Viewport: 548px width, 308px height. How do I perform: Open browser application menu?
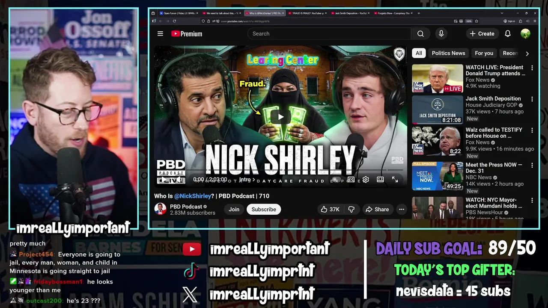coord(534,21)
